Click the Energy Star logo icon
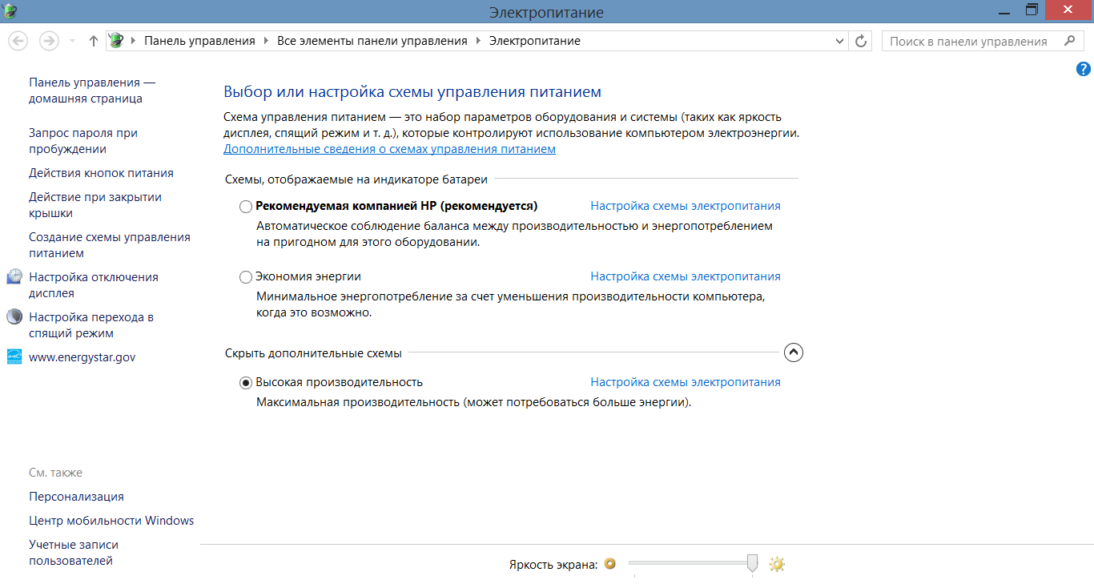The image size is (1094, 588). [x=14, y=357]
